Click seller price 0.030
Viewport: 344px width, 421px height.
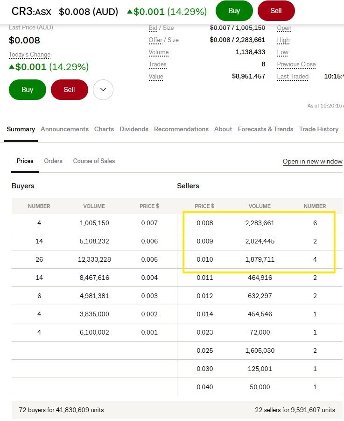205,369
